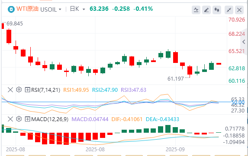Open RSI indicator settings
Image resolution: width=248 pixels, height=156 pixels.
tap(19, 90)
